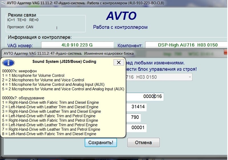This screenshot has height=160, width=228.
Task: Click coding dialog title 'Изменение кодировки блока'
Action: [x=109, y=53]
